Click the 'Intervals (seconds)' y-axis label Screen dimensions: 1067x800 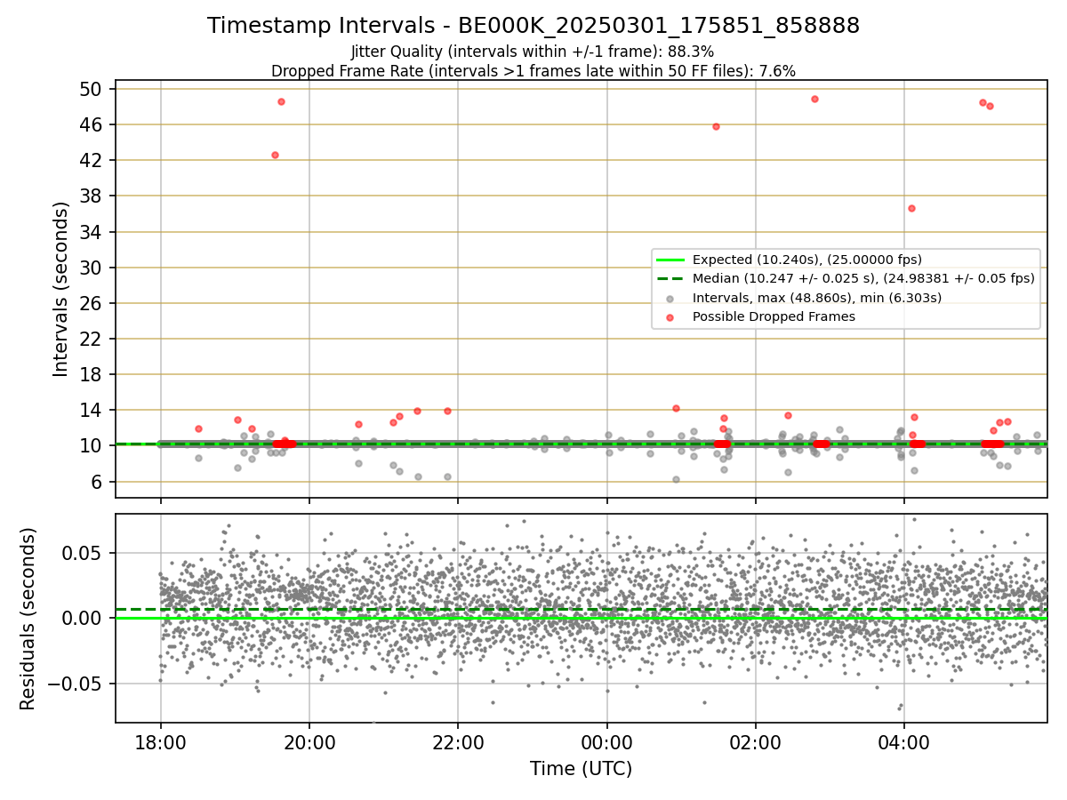click(x=61, y=289)
